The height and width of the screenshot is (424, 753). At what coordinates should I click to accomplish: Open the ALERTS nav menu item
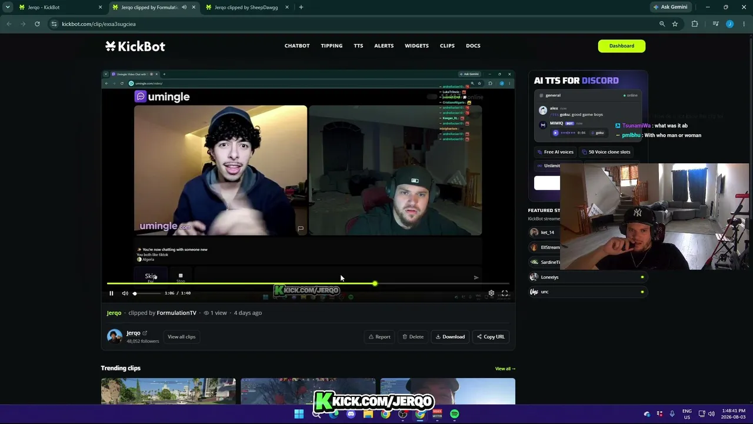[384, 46]
